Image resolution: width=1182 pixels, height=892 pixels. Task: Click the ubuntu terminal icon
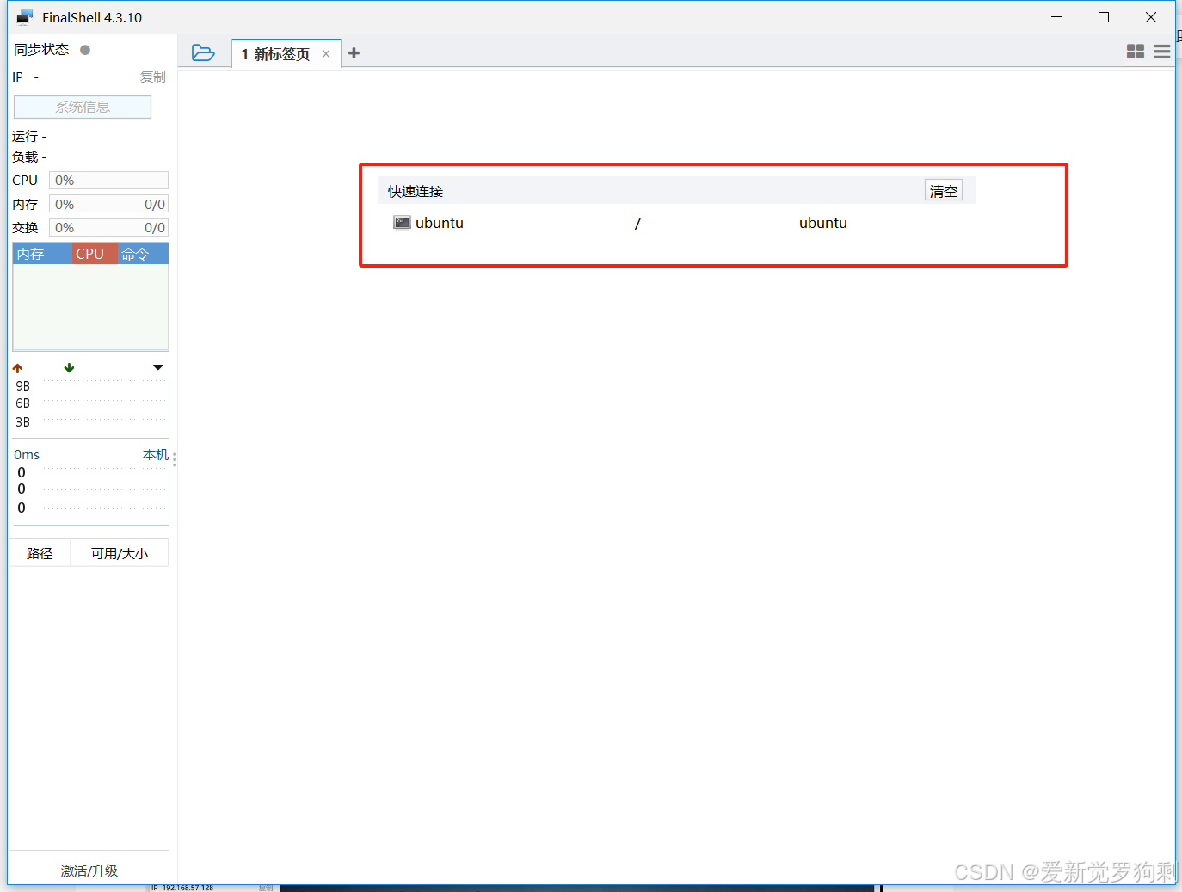[402, 223]
